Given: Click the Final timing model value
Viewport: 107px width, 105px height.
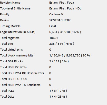Looking at the screenshot, I should pyautogui.click(x=53, y=26).
